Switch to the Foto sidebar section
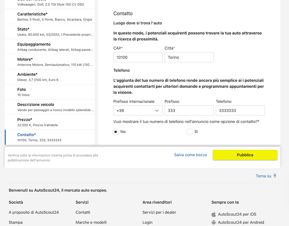Screen dimensions: 289x226 pos(49,92)
